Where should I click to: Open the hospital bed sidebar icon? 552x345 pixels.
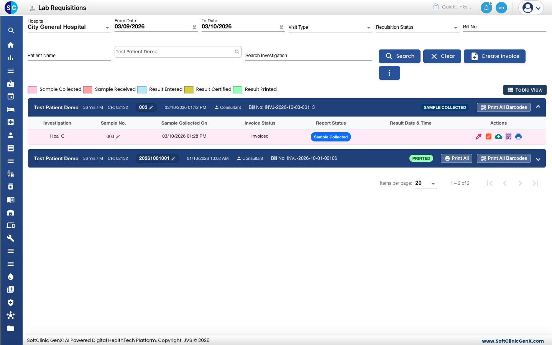(x=11, y=109)
